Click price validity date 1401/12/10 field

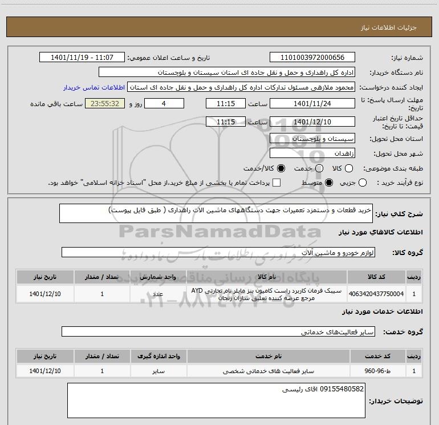[312, 122]
